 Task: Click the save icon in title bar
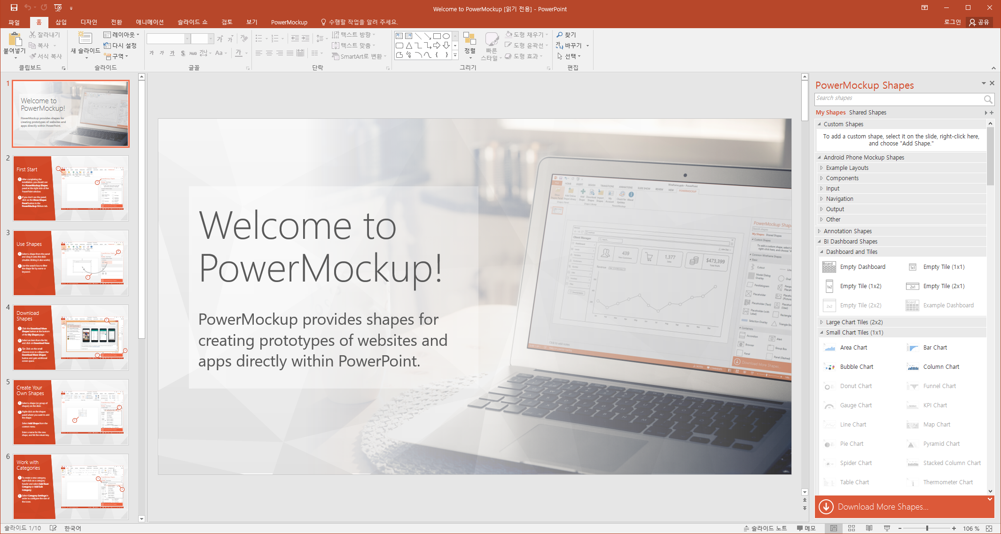[14, 8]
